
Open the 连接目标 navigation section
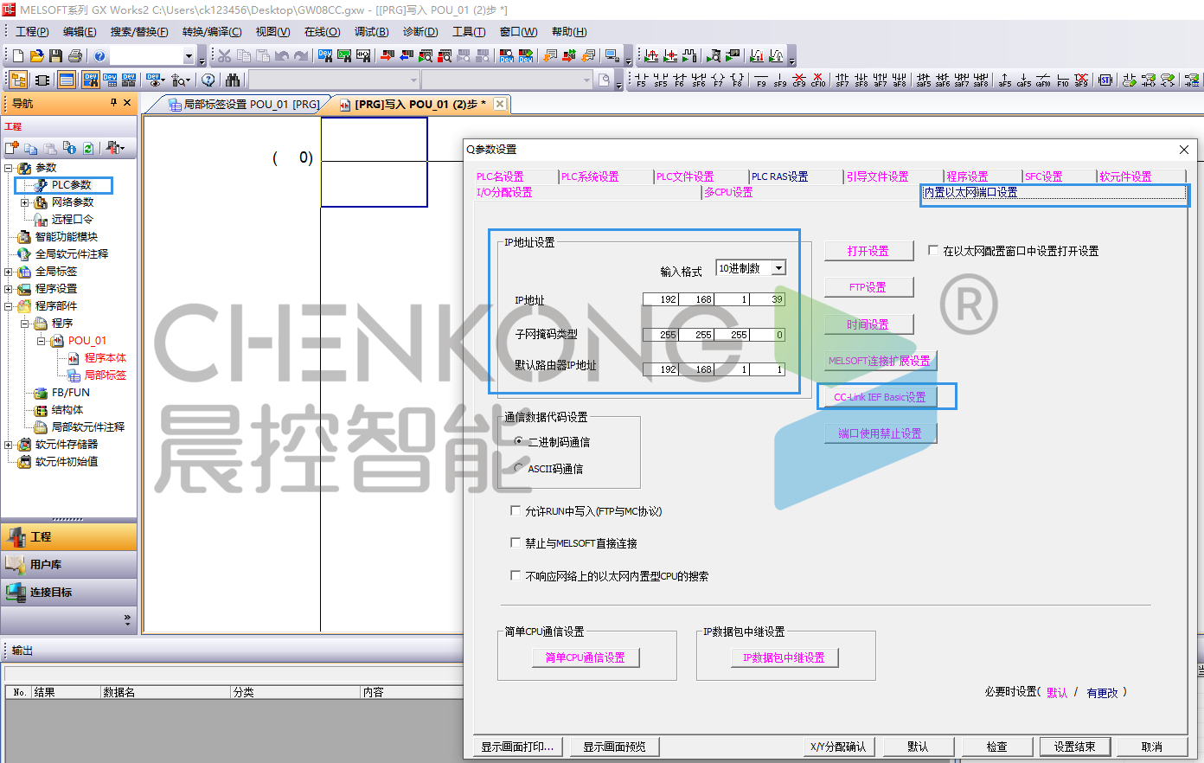click(69, 593)
